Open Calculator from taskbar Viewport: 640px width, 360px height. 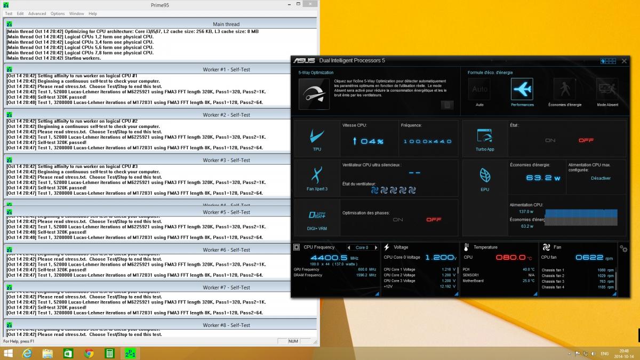click(109, 353)
